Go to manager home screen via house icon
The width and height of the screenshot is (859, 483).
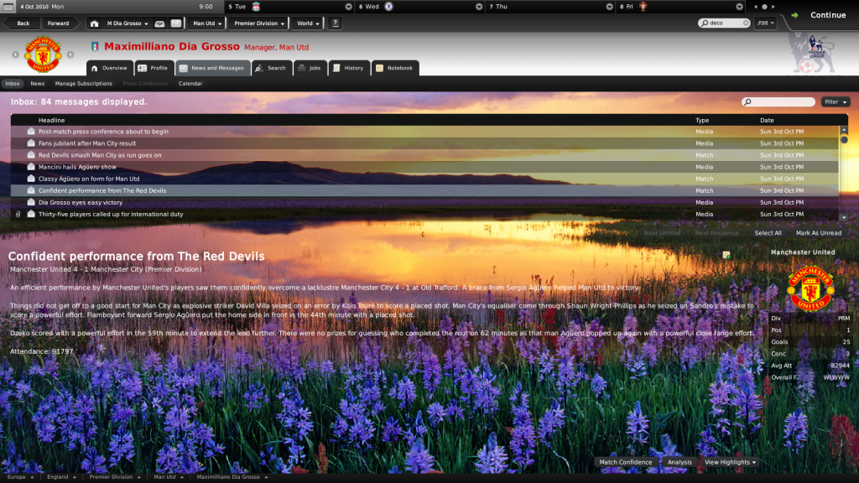[94, 23]
